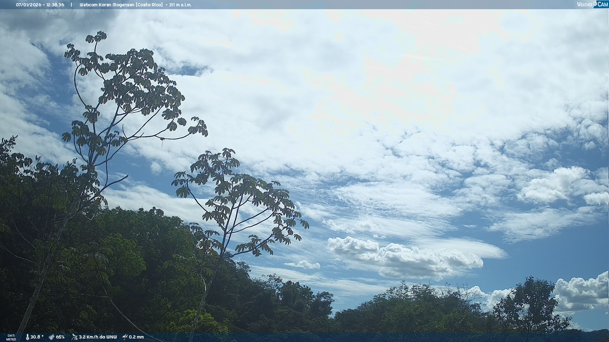Click the Weather word in the logo
This screenshot has height=342, width=609.
coord(585,5)
